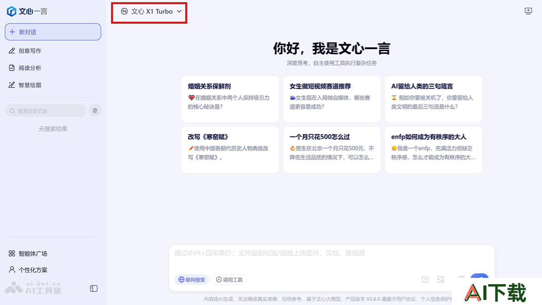Image resolution: width=542 pixels, height=305 pixels.
Task: Click the subtitle 深度思考，自主使用工具执行复杂任务
Action: [332, 63]
